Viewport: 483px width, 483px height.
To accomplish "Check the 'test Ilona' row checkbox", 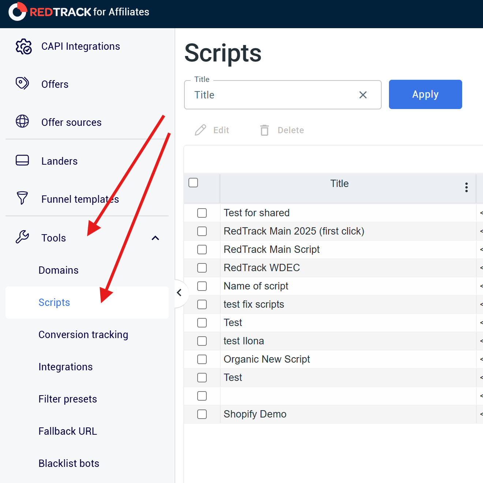I will tap(202, 341).
